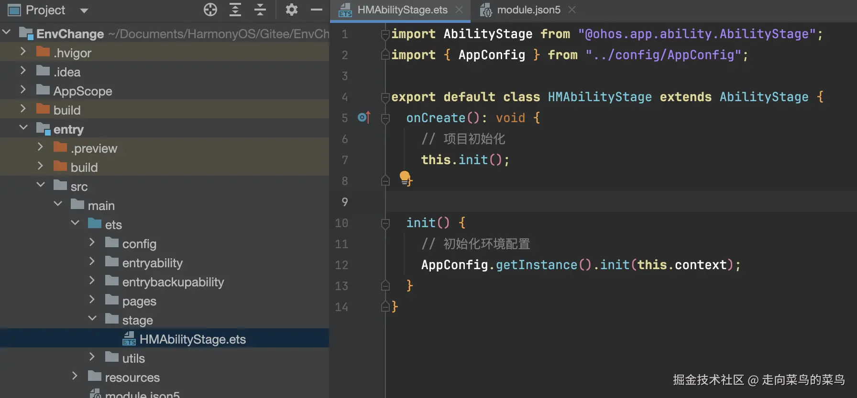This screenshot has height=398, width=857.
Task: Click fold end marker on line 14
Action: (385, 307)
